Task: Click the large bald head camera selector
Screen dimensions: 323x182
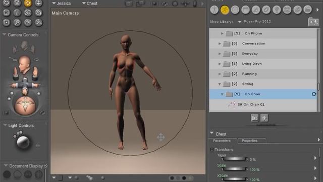Action: [x=24, y=64]
